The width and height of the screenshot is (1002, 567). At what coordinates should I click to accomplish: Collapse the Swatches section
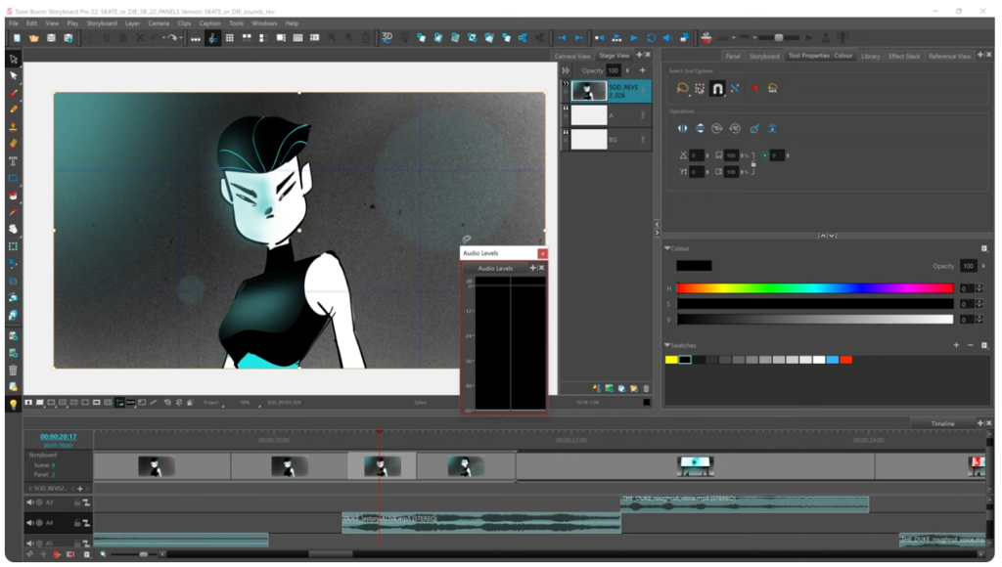click(667, 345)
